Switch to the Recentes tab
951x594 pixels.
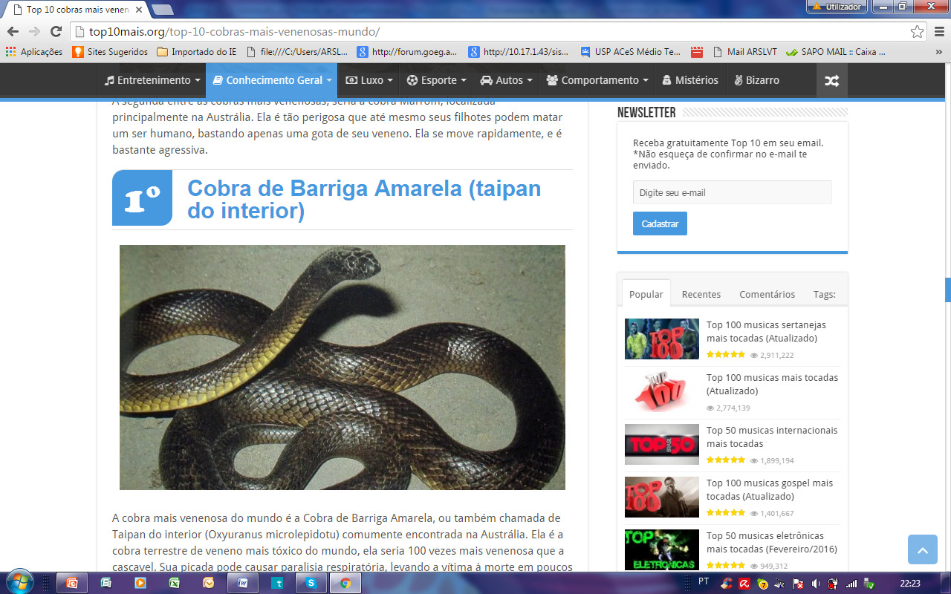tap(701, 295)
